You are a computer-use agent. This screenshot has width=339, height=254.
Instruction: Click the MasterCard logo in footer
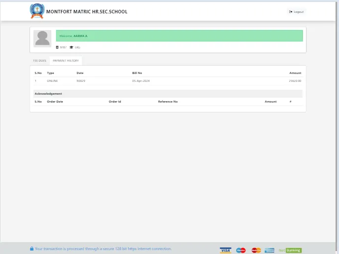click(x=256, y=251)
